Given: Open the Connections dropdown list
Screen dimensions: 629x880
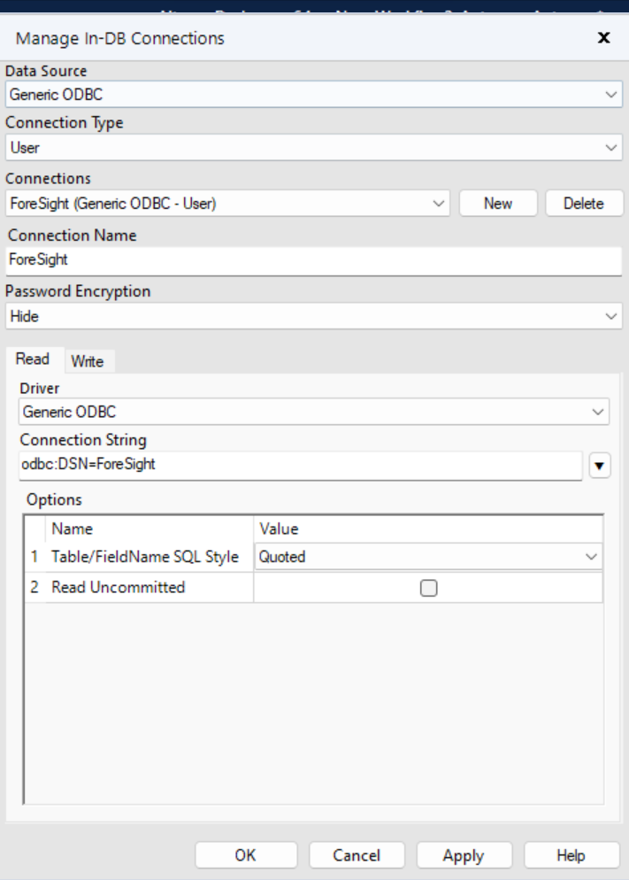Looking at the screenshot, I should click(227, 204).
